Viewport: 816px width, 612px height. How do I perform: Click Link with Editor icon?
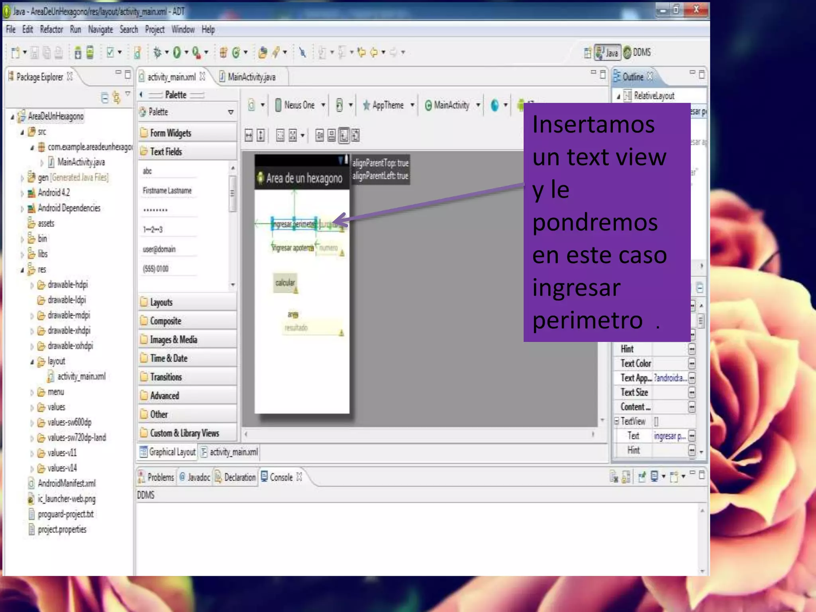(116, 98)
